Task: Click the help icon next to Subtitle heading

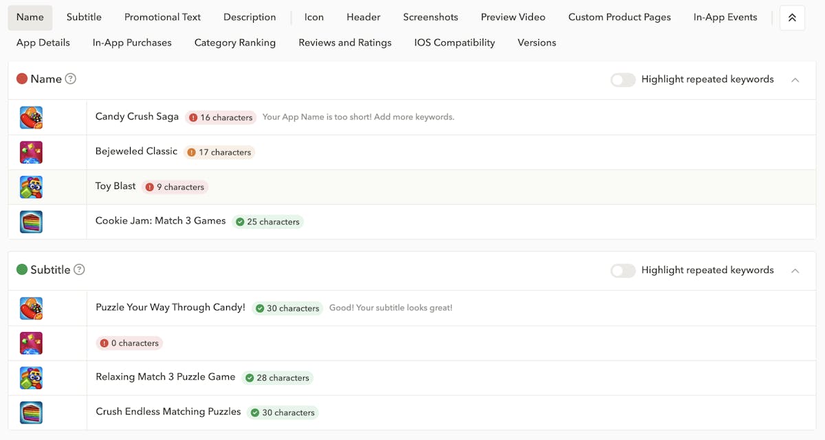Action: pos(79,269)
